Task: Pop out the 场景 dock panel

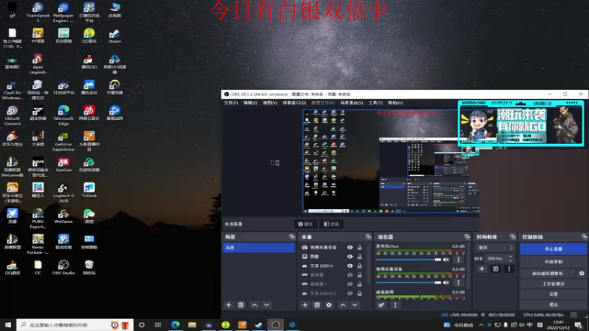Action: 292,237
